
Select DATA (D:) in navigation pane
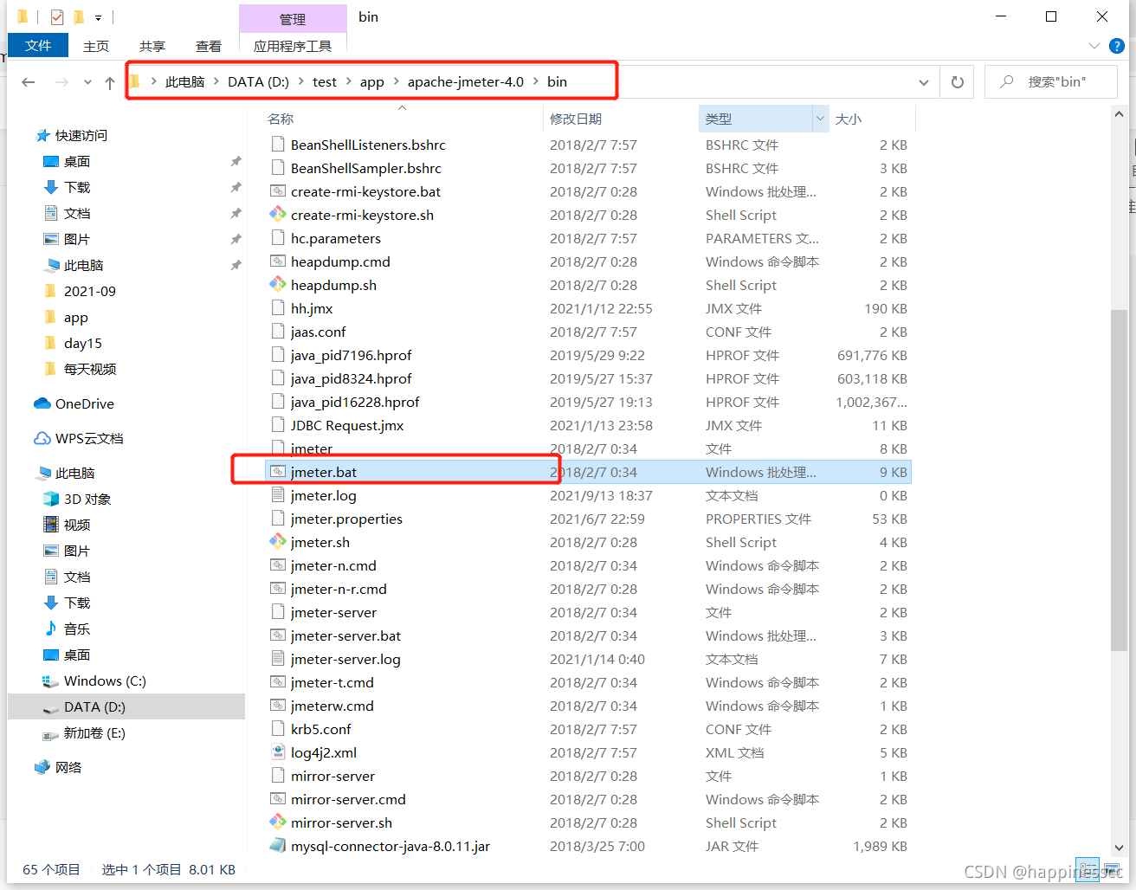[126, 707]
